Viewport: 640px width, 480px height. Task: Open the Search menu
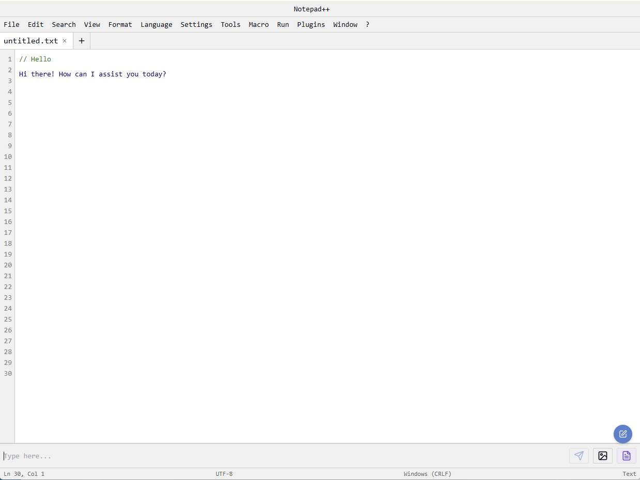(64, 24)
